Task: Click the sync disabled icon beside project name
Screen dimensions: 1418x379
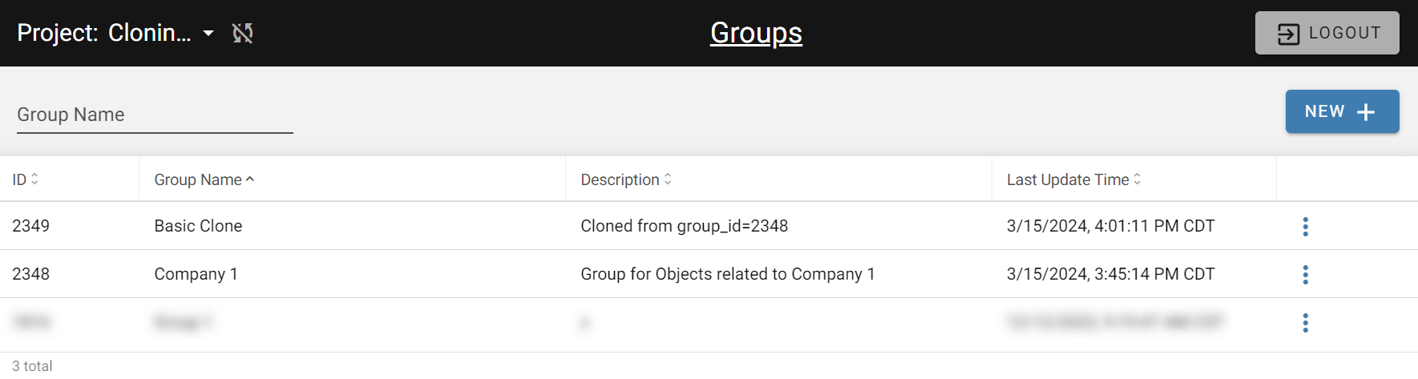Action: pos(242,33)
